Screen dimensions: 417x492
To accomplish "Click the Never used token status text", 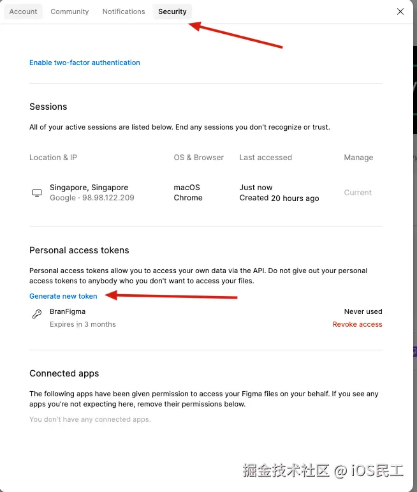I will tap(363, 311).
